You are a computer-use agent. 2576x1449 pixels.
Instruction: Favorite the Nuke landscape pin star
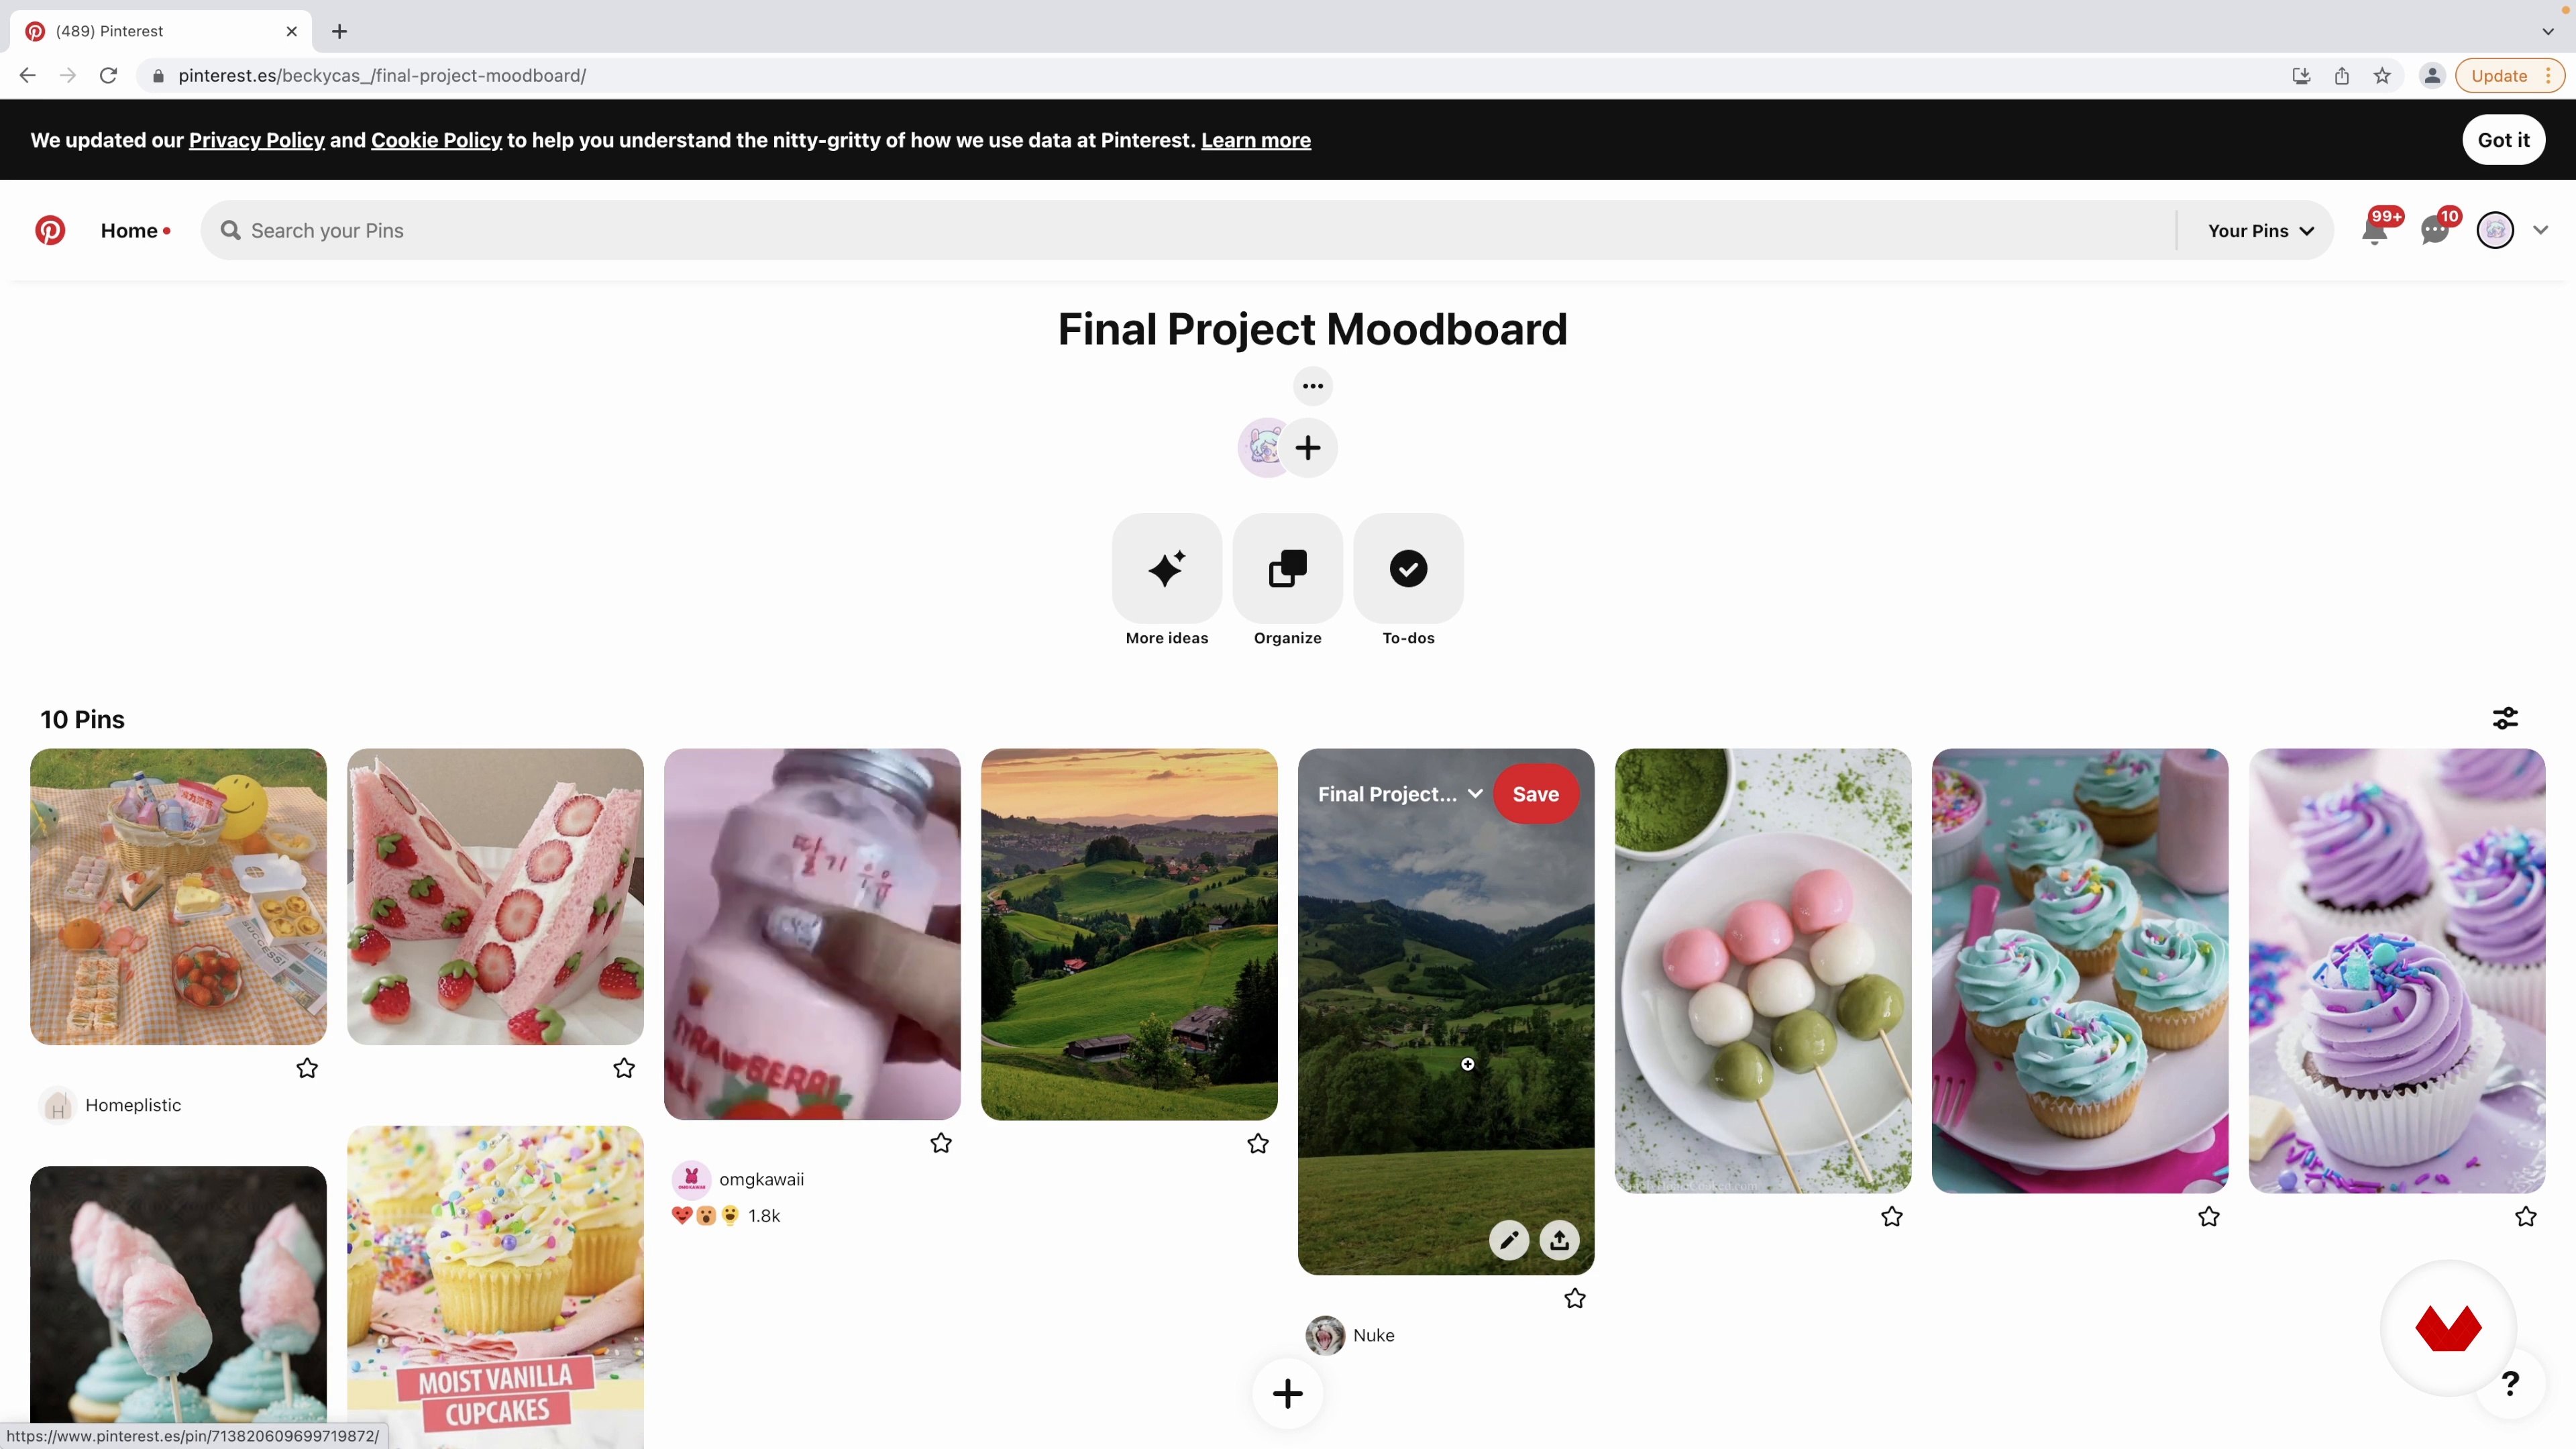(x=1575, y=1298)
